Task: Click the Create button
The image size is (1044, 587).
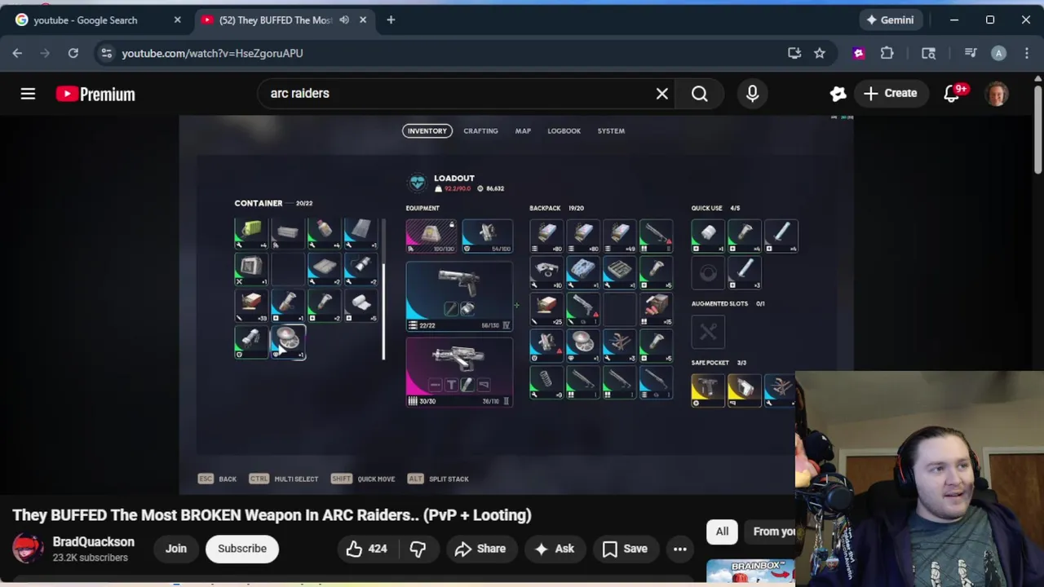Action: pos(891,94)
